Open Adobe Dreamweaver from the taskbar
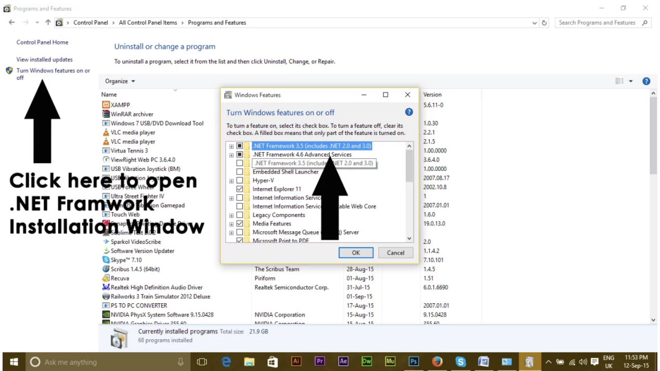660x371 pixels. pyautogui.click(x=366, y=361)
